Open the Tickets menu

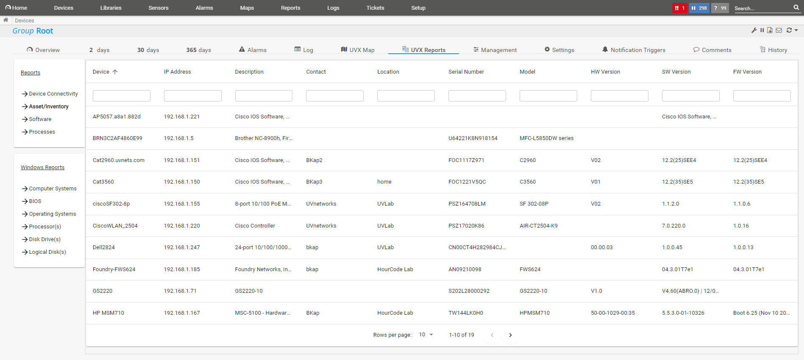click(x=376, y=8)
